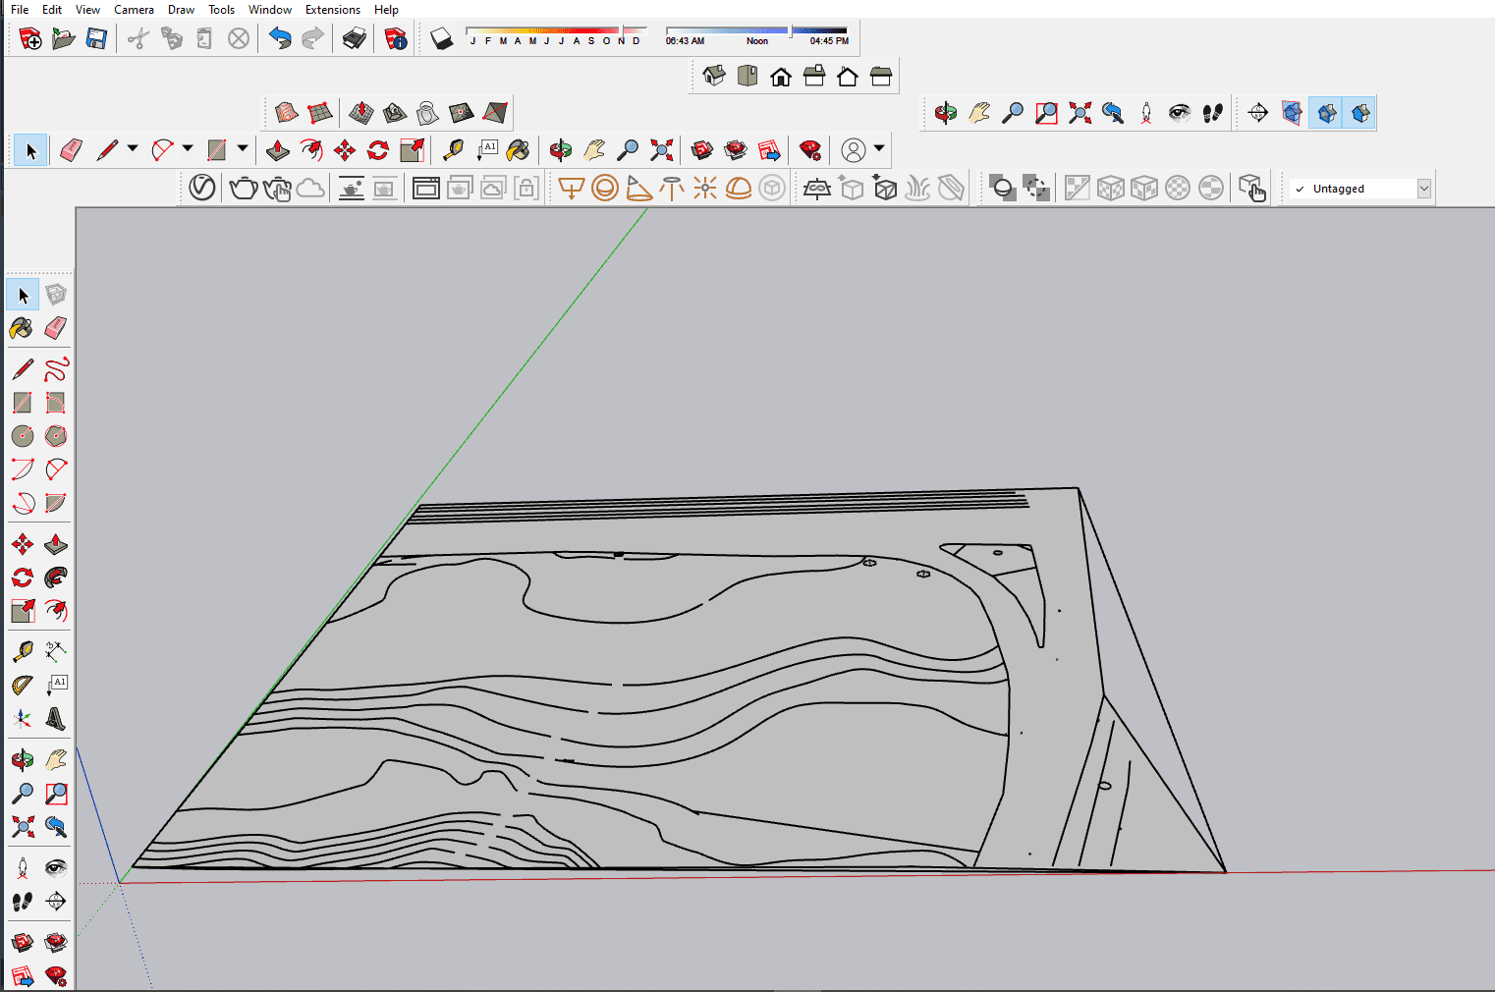Screen dimensions: 1495x992
Task: Open the Extensions menu
Action: [x=332, y=10]
